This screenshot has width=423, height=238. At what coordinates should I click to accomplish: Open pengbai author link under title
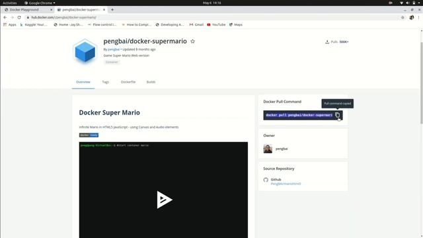pos(114,50)
